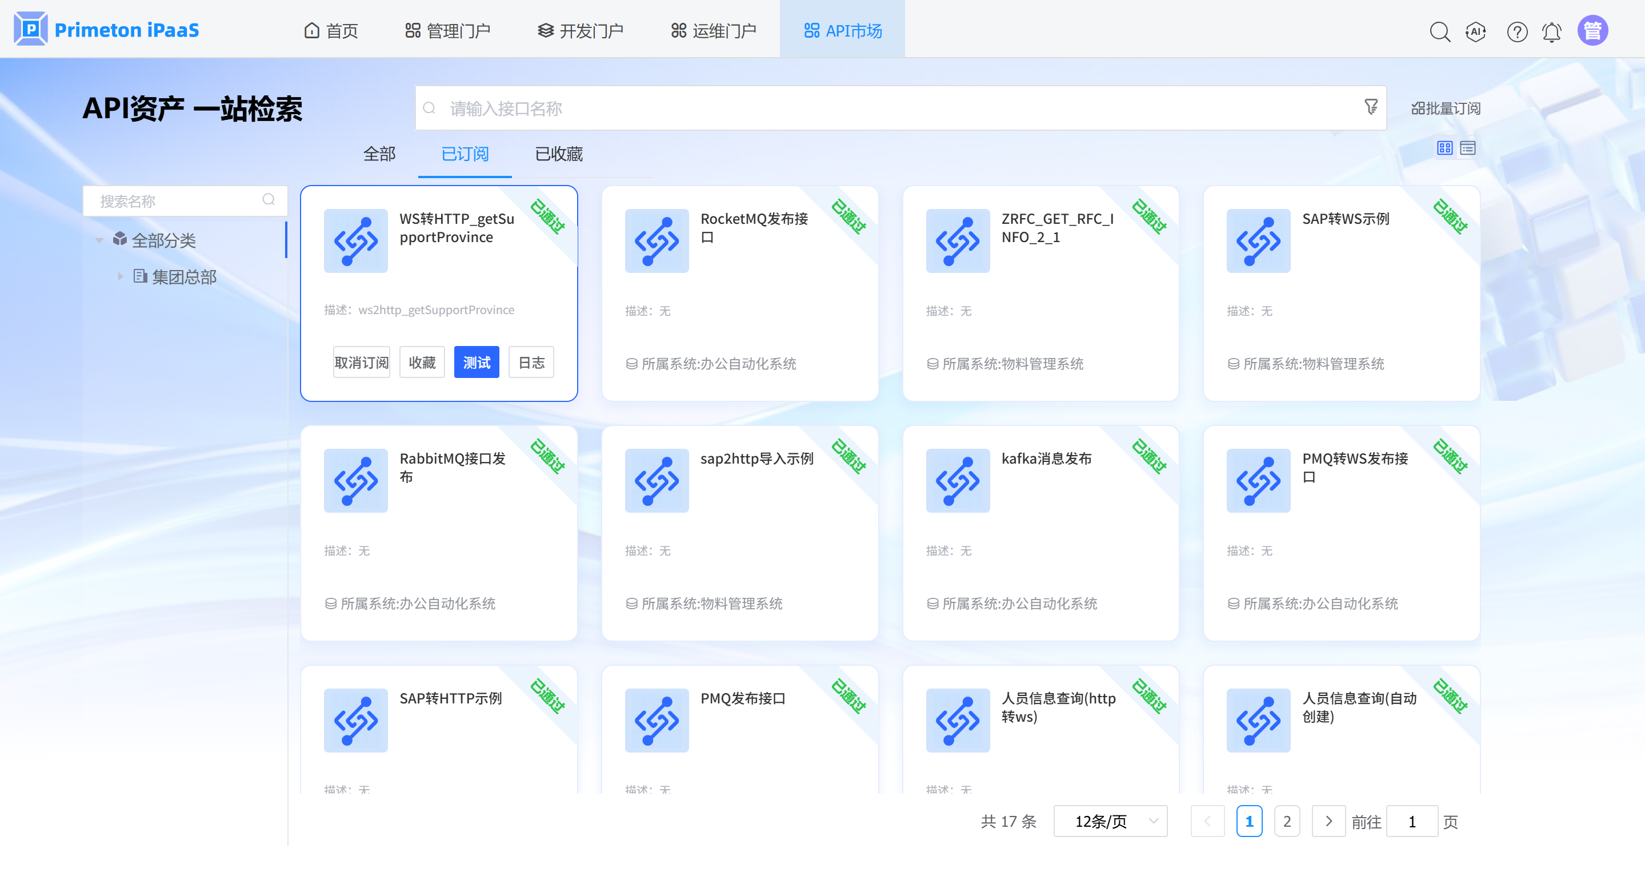
Task: Switch to list view layout
Action: [x=1467, y=148]
